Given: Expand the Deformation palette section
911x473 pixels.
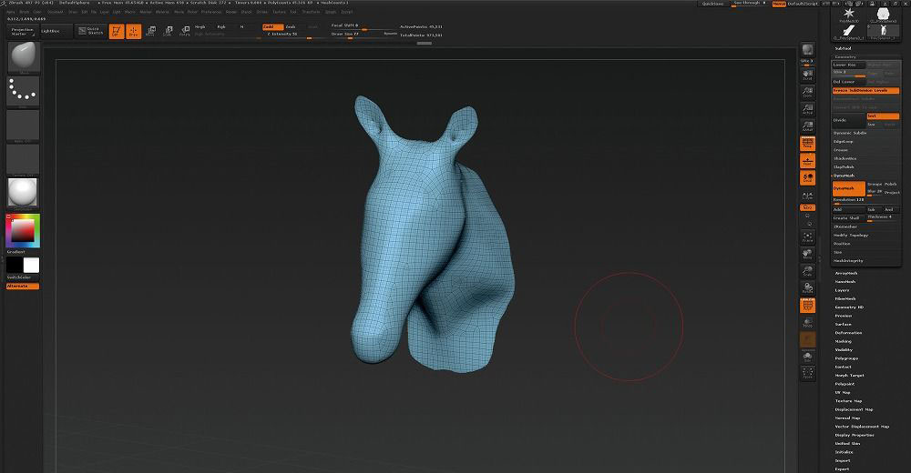Looking at the screenshot, I should tap(849, 333).
